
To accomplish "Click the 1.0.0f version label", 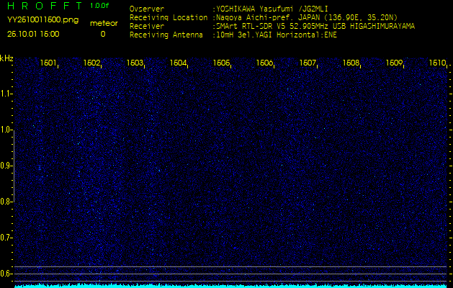I will tap(100, 6).
